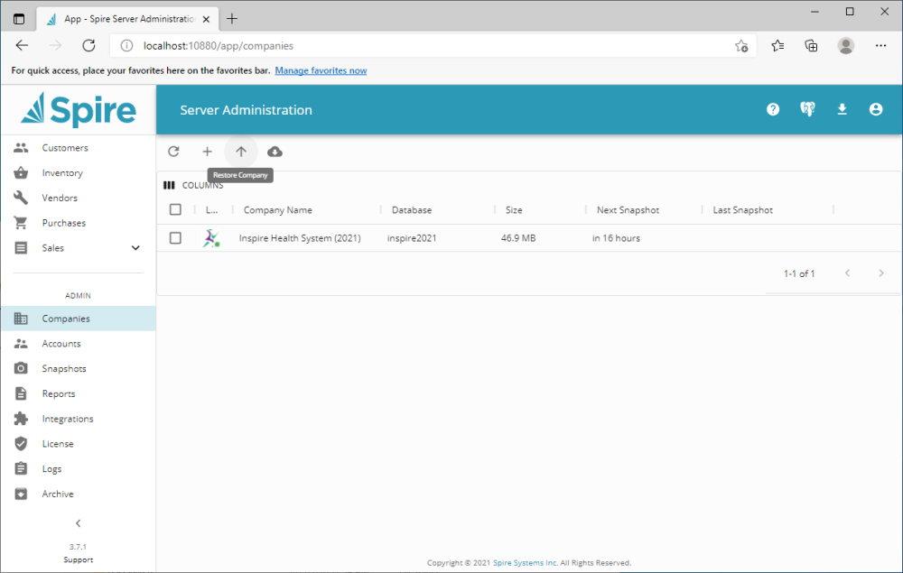The height and width of the screenshot is (573, 903).
Task: Click the Inventory basket icon
Action: point(21,172)
